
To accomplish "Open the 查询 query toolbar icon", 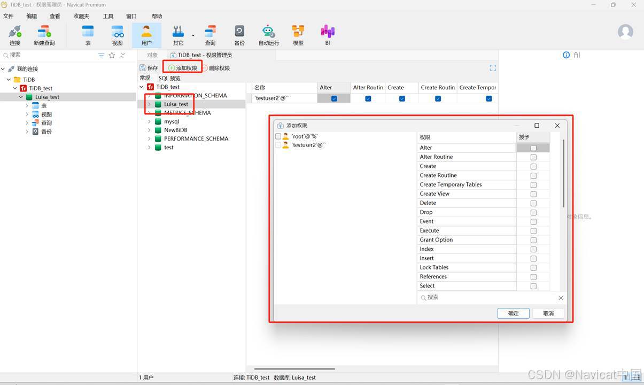I will 210,35.
